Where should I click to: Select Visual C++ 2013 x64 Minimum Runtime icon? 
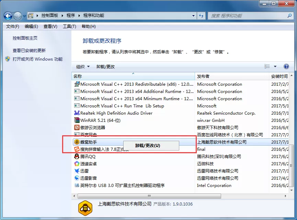[x=77, y=98]
